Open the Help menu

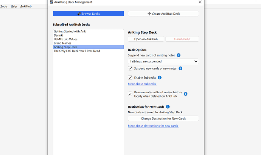[14, 6]
